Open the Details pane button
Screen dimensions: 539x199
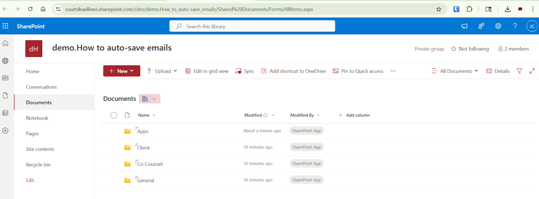[498, 71]
